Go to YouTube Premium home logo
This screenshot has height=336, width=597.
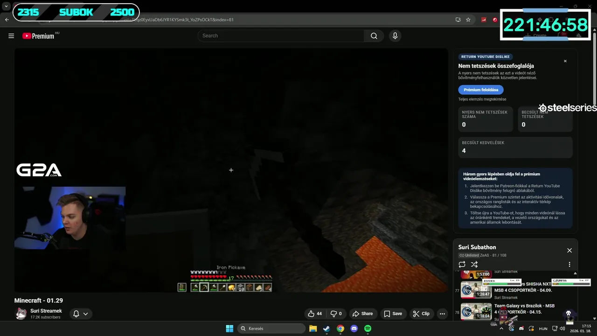click(38, 36)
